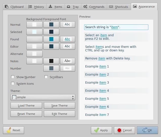The height and width of the screenshot is (137, 161).
Task: Click the Commands tab gears icon
Action: (x=85, y=7)
